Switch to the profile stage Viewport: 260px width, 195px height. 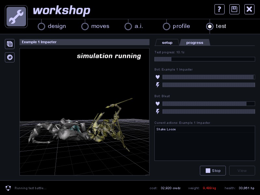166,26
